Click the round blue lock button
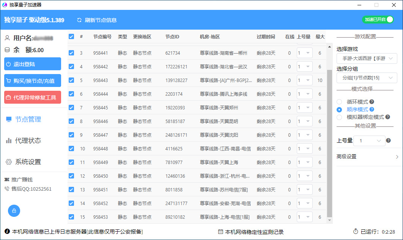Image resolution: width=403 pixels, height=240 pixels. 14,211
